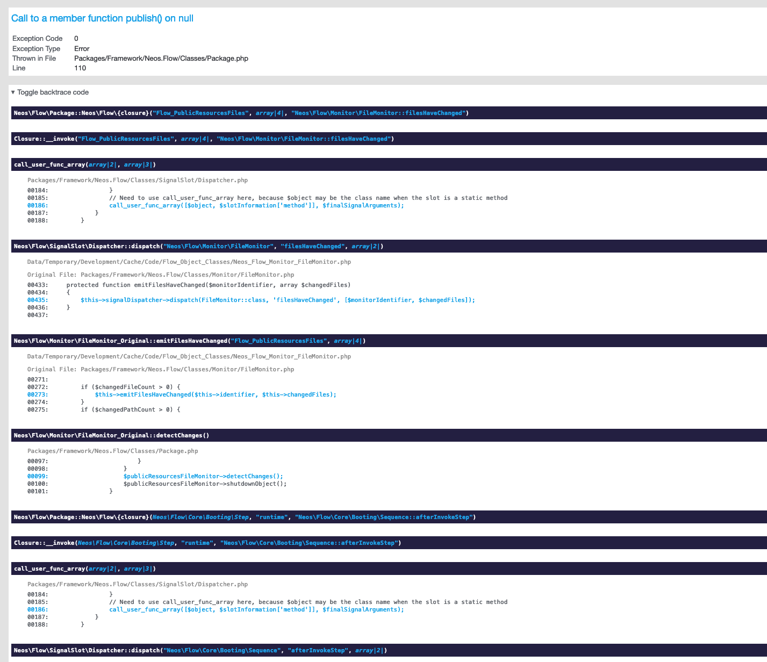Select the Package.php thrown-in-file path

(x=162, y=58)
